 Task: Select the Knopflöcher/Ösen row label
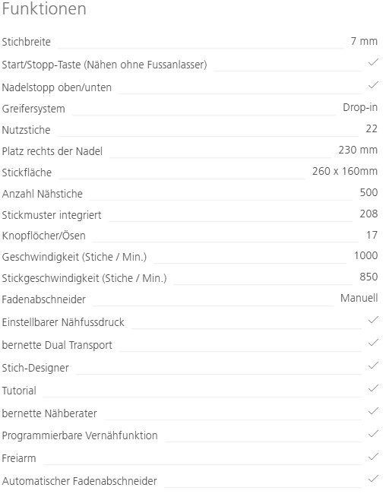pyautogui.click(x=44, y=236)
